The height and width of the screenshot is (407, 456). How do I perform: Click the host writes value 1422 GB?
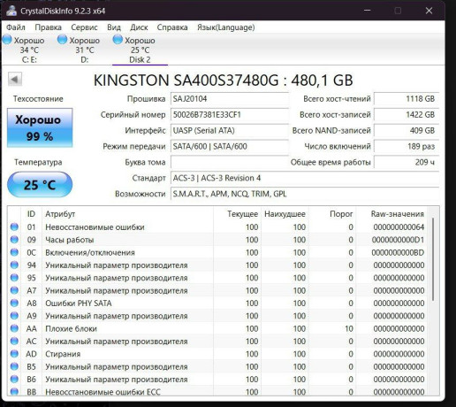click(407, 115)
